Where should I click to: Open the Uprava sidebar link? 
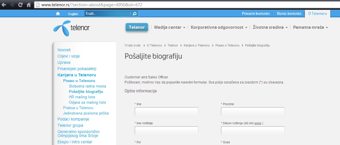click(x=64, y=62)
